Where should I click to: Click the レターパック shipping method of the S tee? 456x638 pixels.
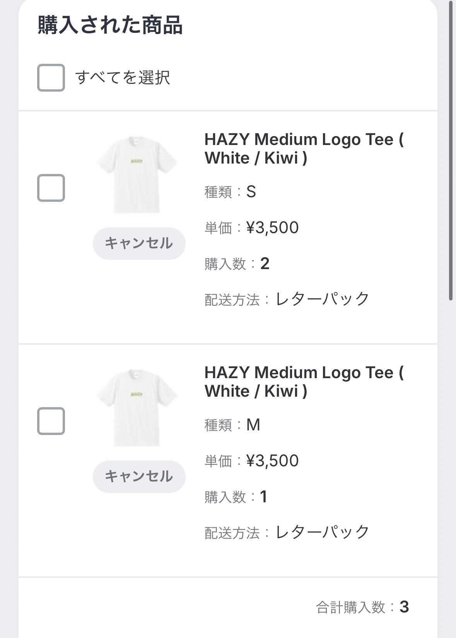click(322, 299)
